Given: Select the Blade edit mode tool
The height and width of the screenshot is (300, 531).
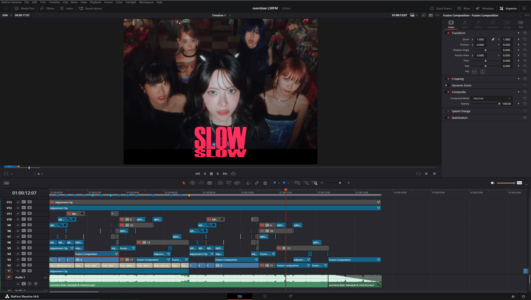Looking at the screenshot, I should (210, 183).
